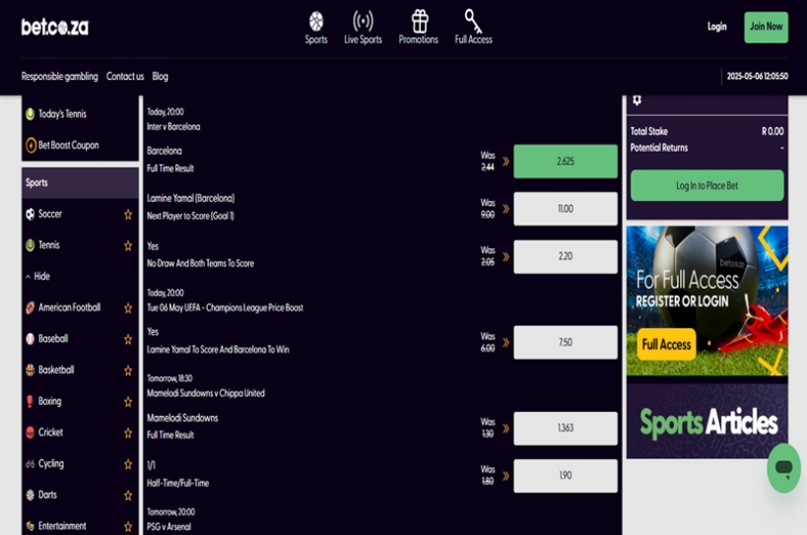Select No Draw Both Teams Score odds 2.20
The width and height of the screenshot is (807, 535).
tap(566, 256)
